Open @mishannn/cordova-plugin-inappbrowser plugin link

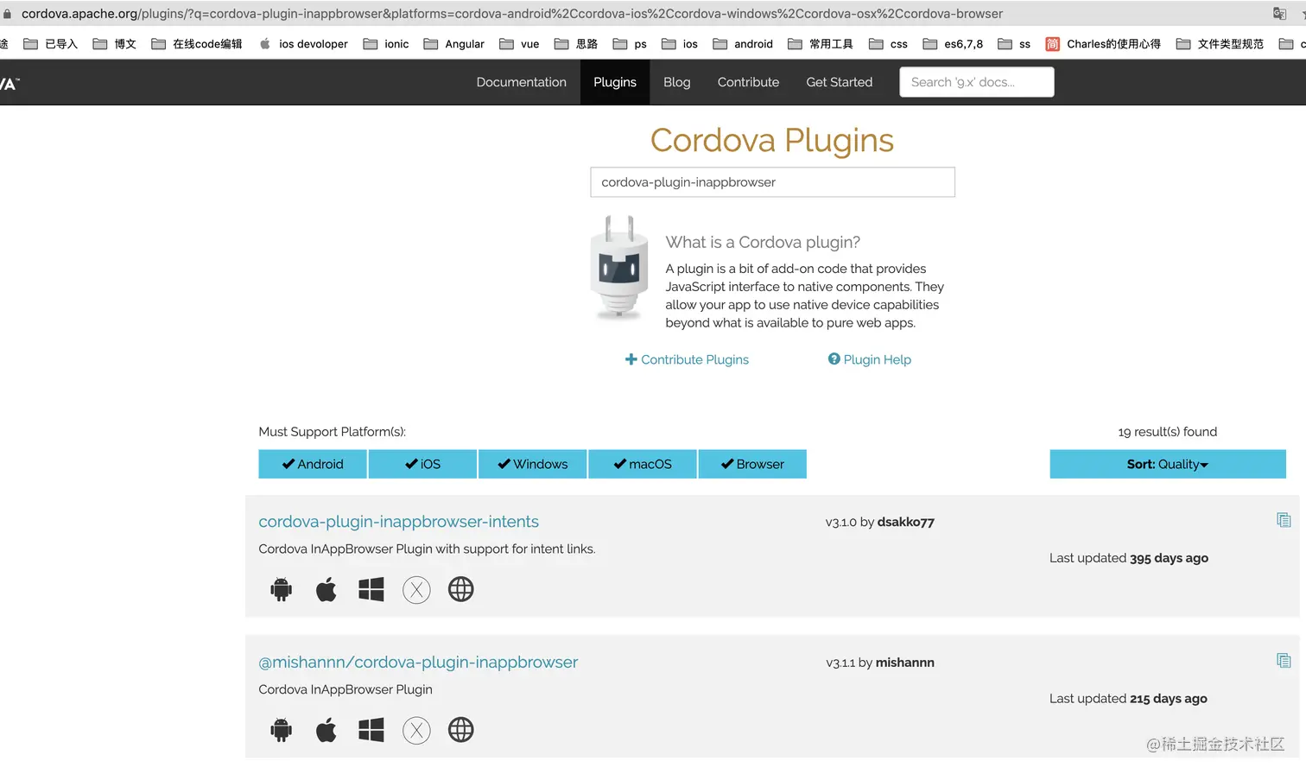[418, 663]
